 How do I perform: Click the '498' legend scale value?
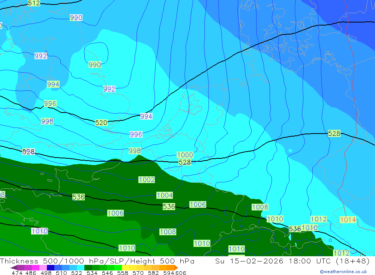46,273
